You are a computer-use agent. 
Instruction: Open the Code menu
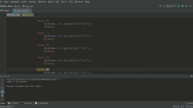pyautogui.click(x=24, y=2)
